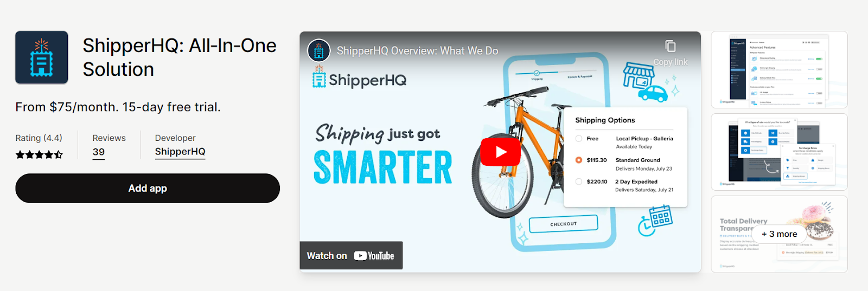Copy the video link using the copy icon
The height and width of the screenshot is (291, 868).
[x=671, y=46]
